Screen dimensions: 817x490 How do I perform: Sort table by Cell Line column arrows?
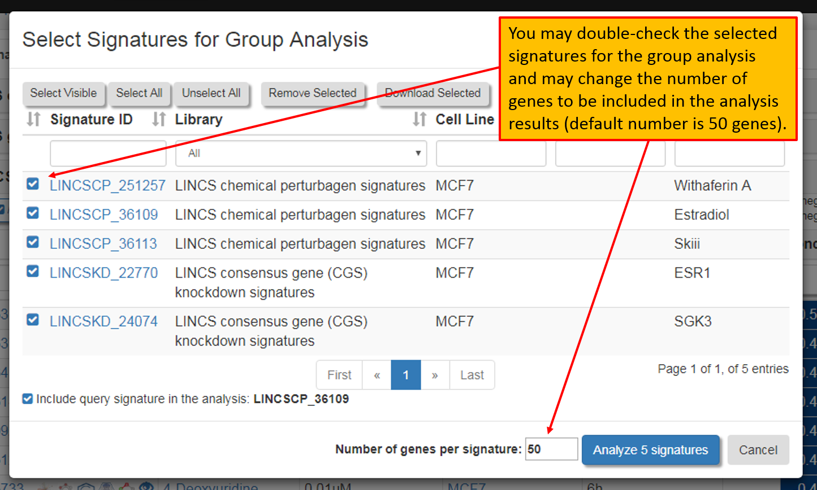419,120
